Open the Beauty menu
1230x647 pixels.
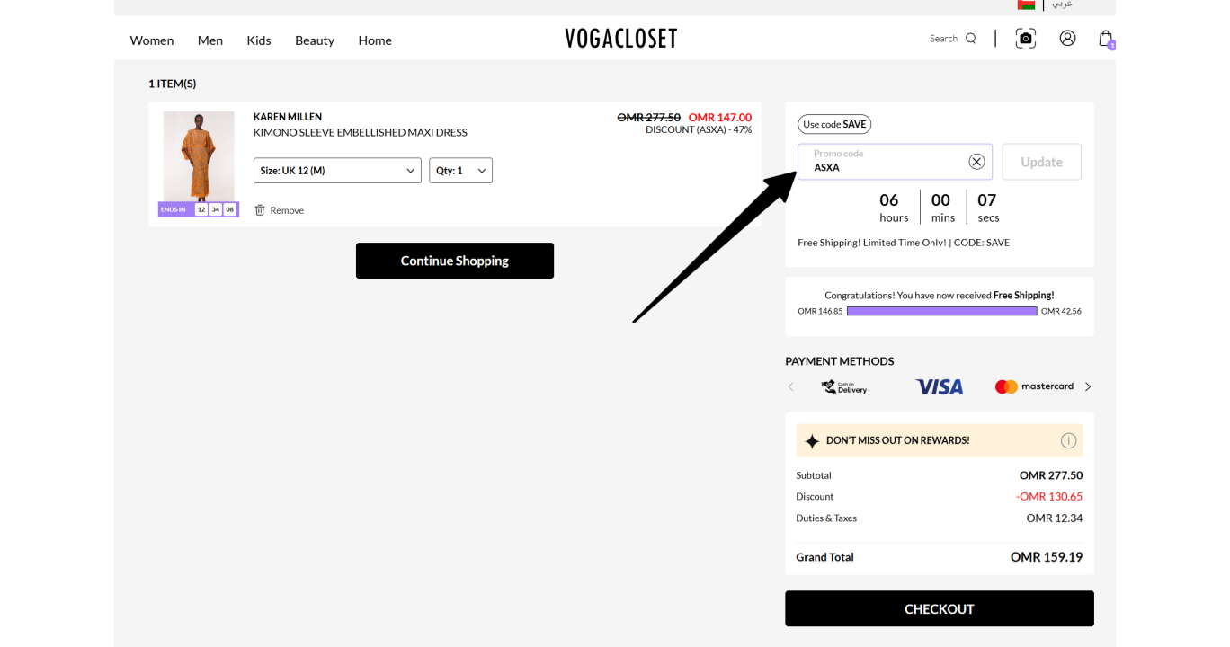pyautogui.click(x=315, y=40)
